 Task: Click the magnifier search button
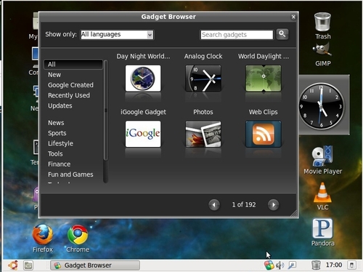click(282, 34)
